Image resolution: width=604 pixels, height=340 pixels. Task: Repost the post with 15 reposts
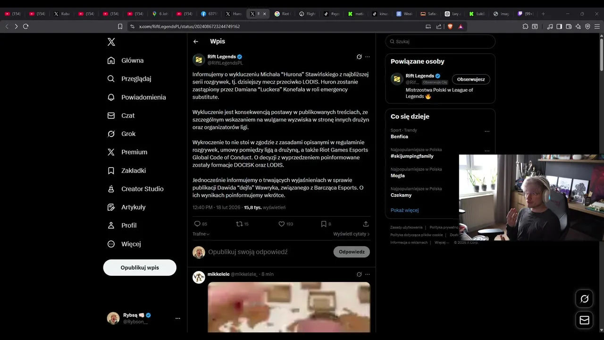click(x=242, y=224)
